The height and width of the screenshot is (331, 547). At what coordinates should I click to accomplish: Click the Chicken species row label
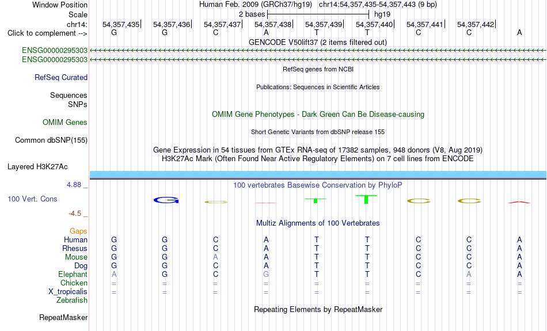[x=74, y=283]
